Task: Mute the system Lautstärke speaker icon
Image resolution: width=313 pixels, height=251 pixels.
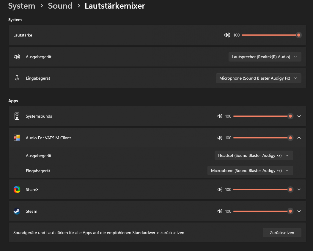Action: tap(227, 35)
